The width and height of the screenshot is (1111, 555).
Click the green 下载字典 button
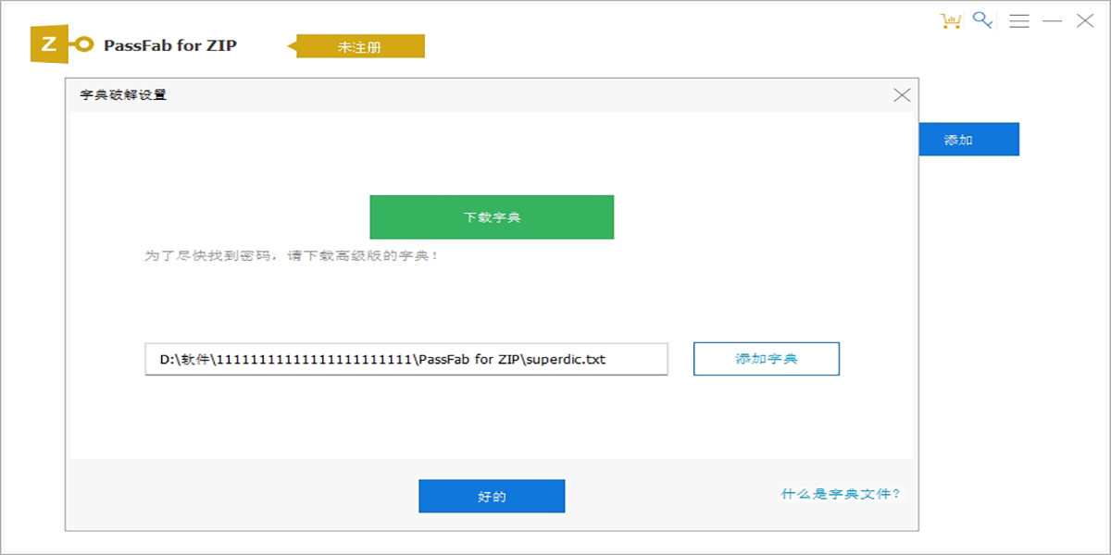(492, 217)
